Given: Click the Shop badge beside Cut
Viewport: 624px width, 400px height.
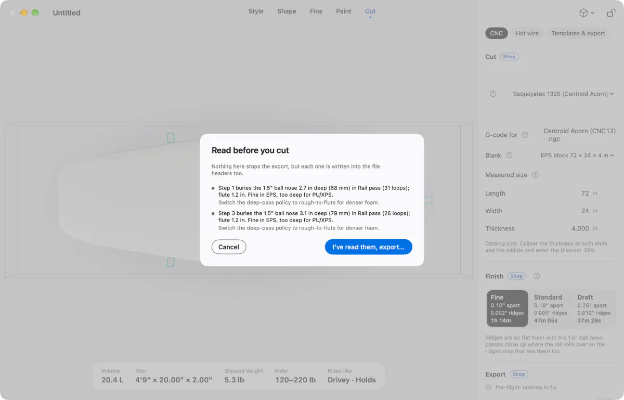Looking at the screenshot, I should tap(509, 57).
